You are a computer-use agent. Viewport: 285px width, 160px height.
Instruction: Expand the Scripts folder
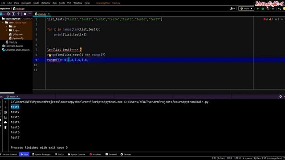pyautogui.click(x=6, y=30)
